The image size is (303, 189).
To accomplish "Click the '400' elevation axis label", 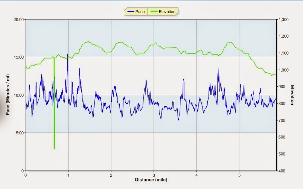I will tap(282, 171).
